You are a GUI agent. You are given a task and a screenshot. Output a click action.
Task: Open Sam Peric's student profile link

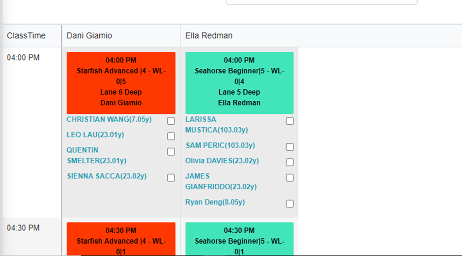220,145
